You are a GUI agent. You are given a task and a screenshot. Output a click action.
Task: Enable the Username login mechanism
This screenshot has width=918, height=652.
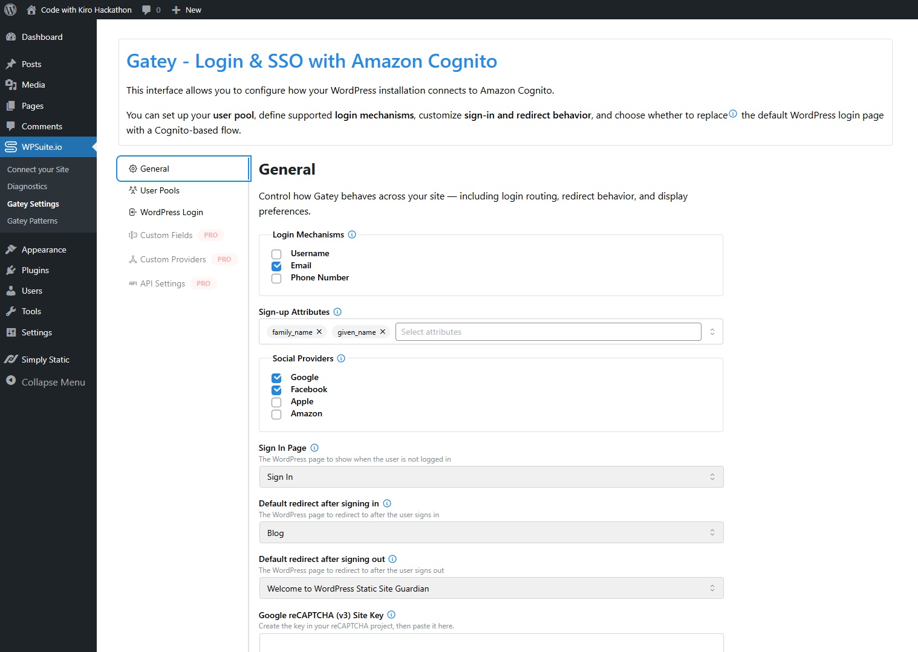[276, 254]
